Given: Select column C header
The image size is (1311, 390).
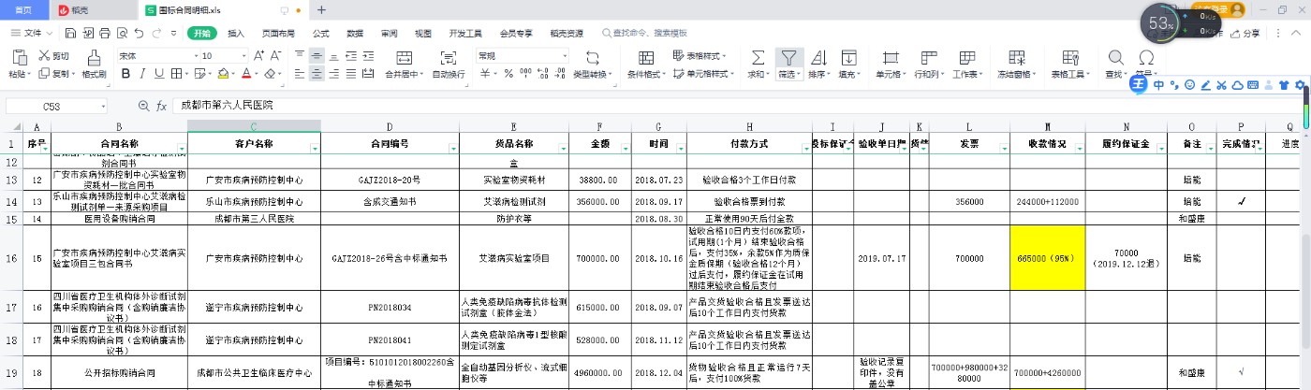Looking at the screenshot, I should 254,126.
